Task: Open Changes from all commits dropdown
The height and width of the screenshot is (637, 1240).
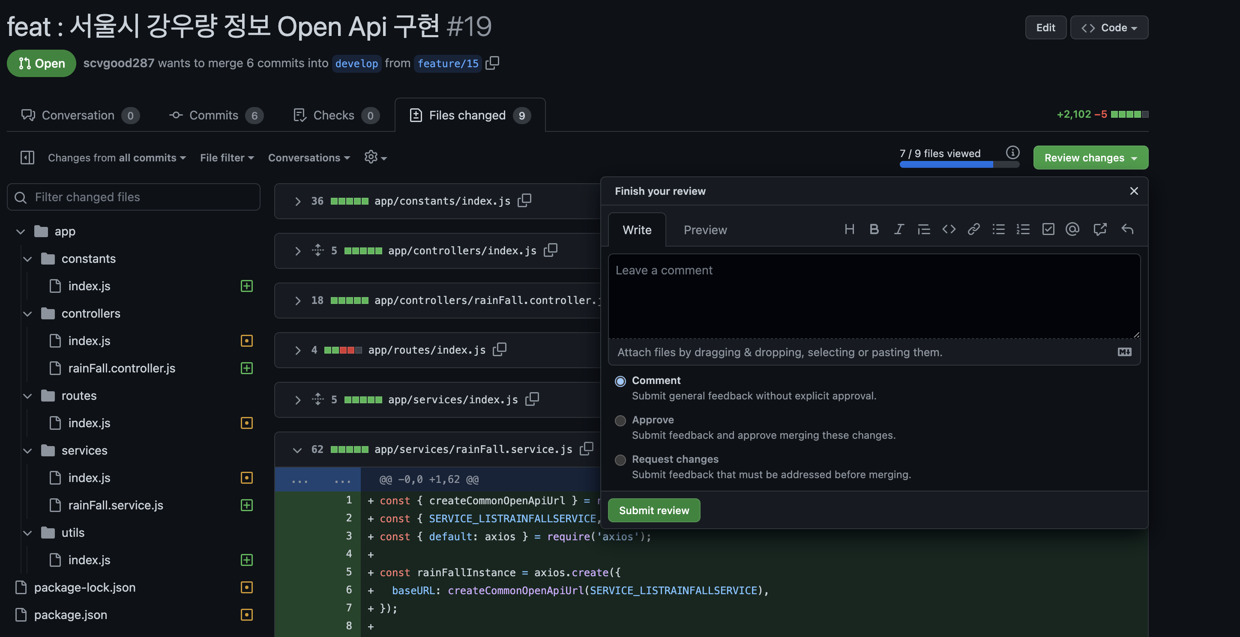Action: 117,158
